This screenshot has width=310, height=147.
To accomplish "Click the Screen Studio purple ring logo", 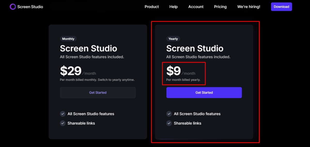I will click(13, 7).
